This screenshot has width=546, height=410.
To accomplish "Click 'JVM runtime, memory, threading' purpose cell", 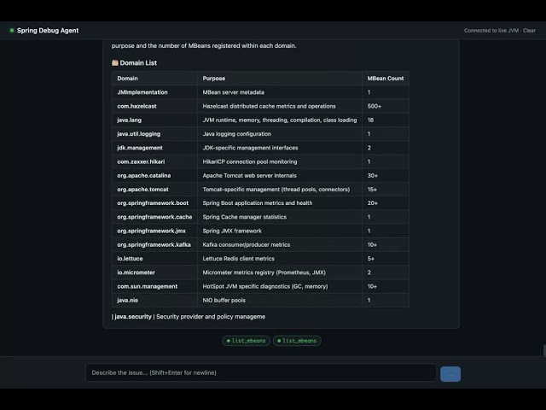I will (280, 120).
